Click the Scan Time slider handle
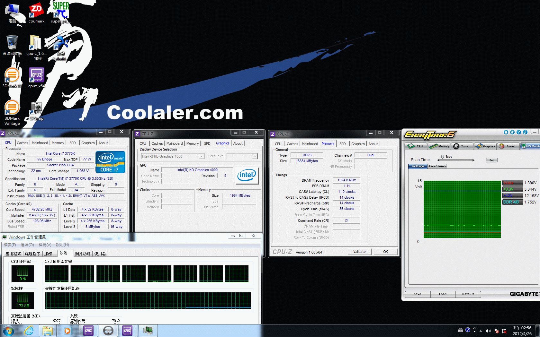 [442, 157]
